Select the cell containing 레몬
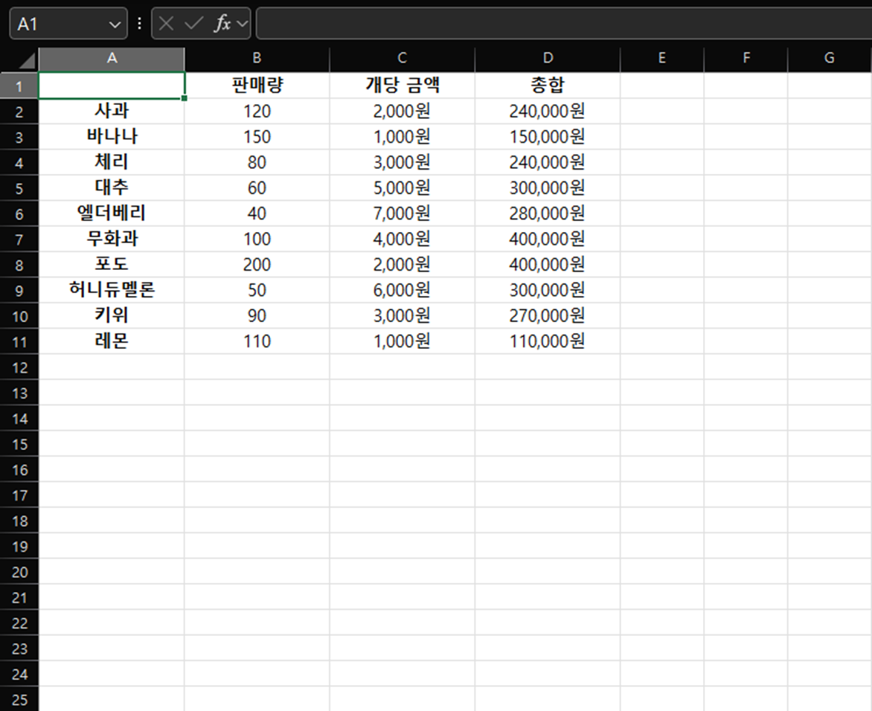This screenshot has height=711, width=872. click(110, 341)
